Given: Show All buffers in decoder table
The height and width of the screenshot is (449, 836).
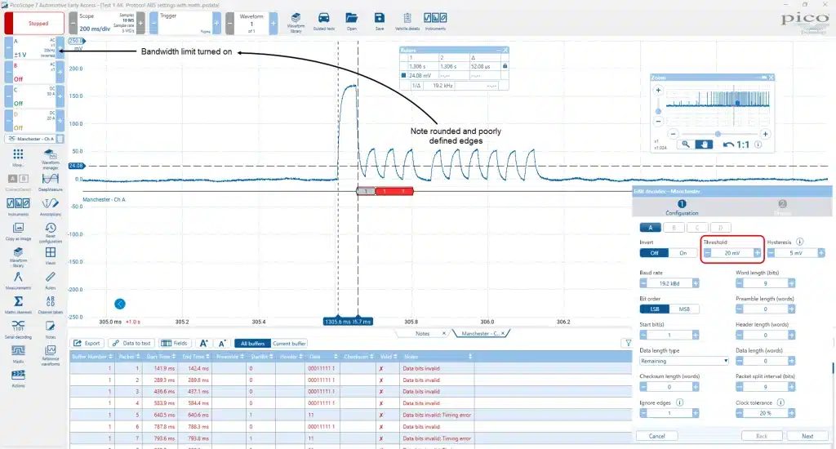Looking at the screenshot, I should (x=253, y=344).
